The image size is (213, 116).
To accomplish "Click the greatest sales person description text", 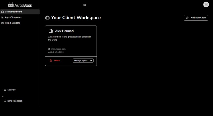I will click(70, 38).
